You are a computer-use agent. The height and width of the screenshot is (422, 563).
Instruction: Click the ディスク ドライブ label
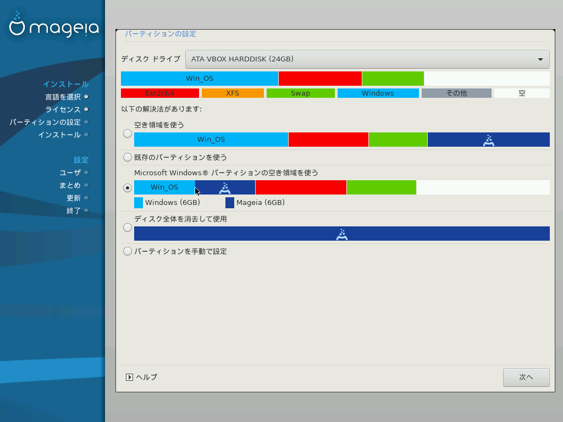coord(151,59)
